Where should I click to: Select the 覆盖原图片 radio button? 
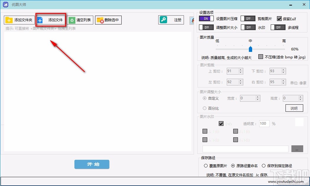[x=205, y=166]
